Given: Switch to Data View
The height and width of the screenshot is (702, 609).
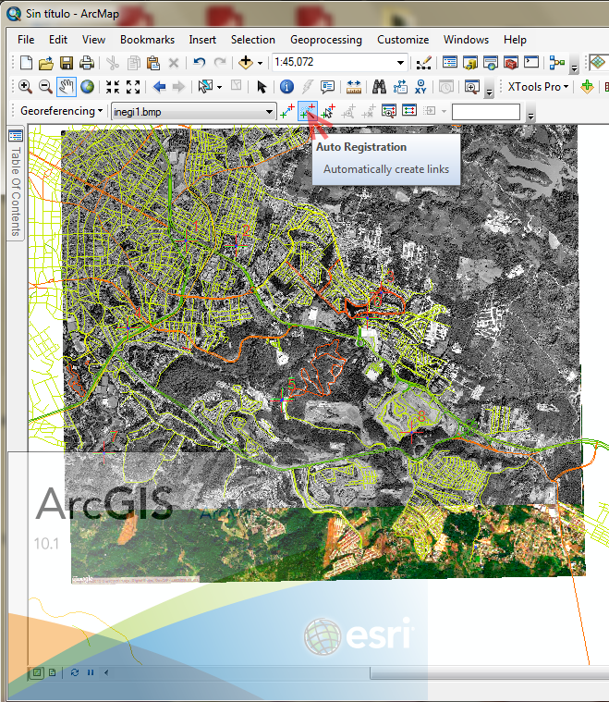Looking at the screenshot, I should [37, 672].
